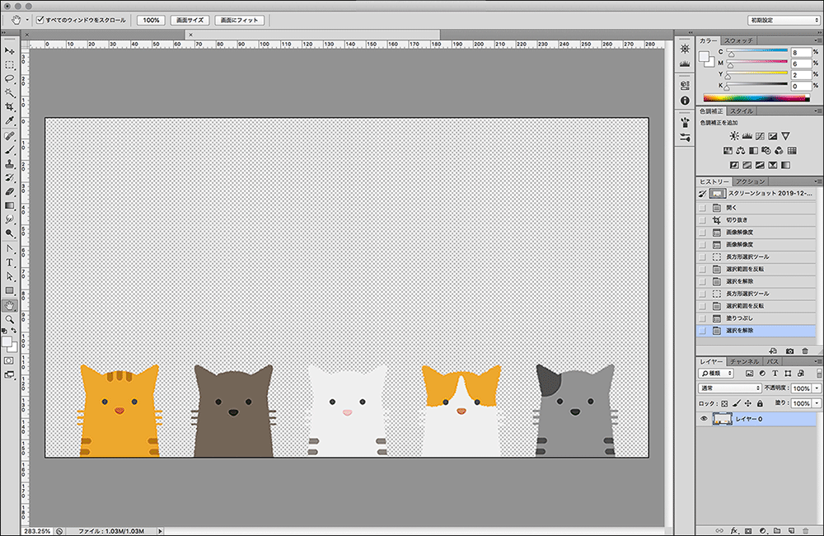Viewport: 824px width, 536px height.
Task: Toggle the 'すべてのウィンドウをスクロール' checkbox
Action: (x=40, y=20)
